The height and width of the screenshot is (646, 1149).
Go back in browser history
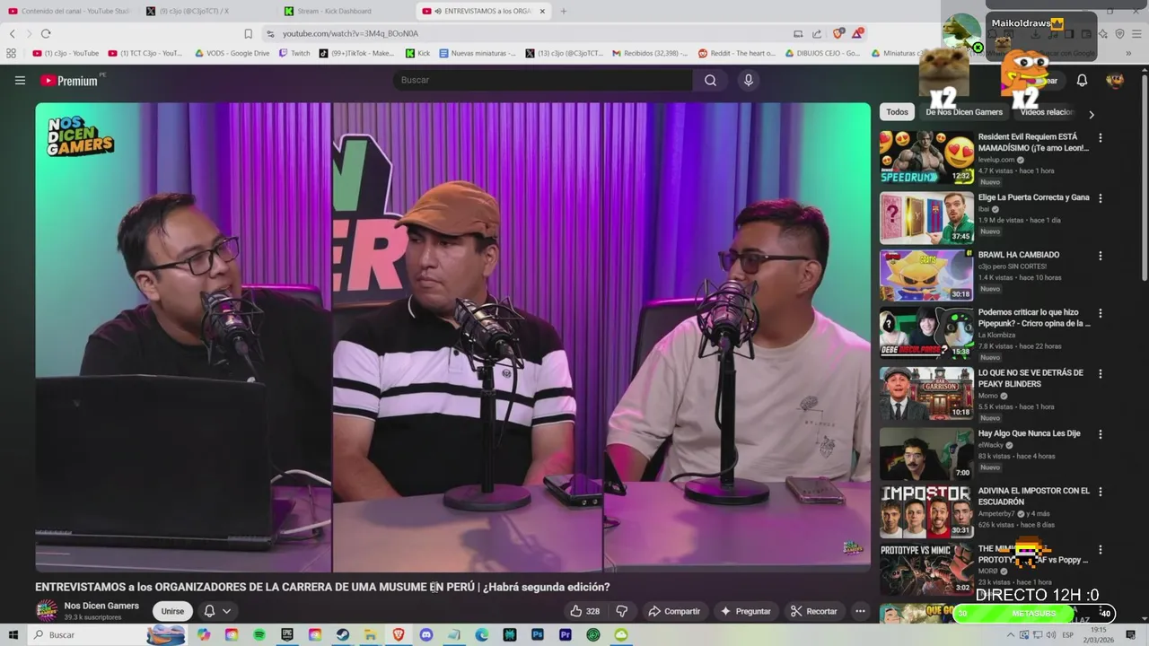[x=13, y=33]
